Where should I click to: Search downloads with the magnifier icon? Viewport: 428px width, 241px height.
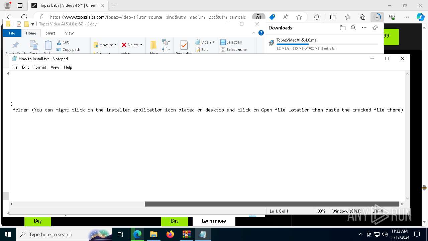[x=353, y=28]
